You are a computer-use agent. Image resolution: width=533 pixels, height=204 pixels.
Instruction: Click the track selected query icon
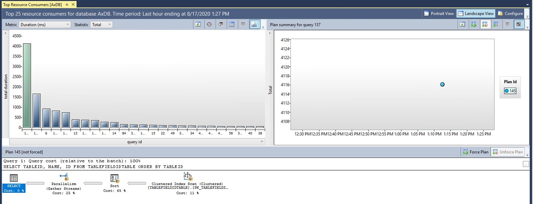point(209,24)
